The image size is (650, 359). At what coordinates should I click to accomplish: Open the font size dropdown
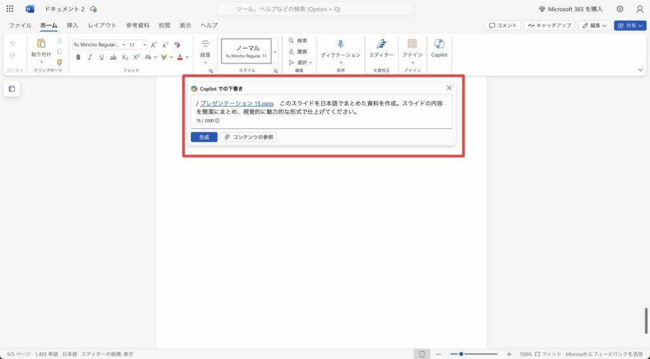(x=144, y=45)
